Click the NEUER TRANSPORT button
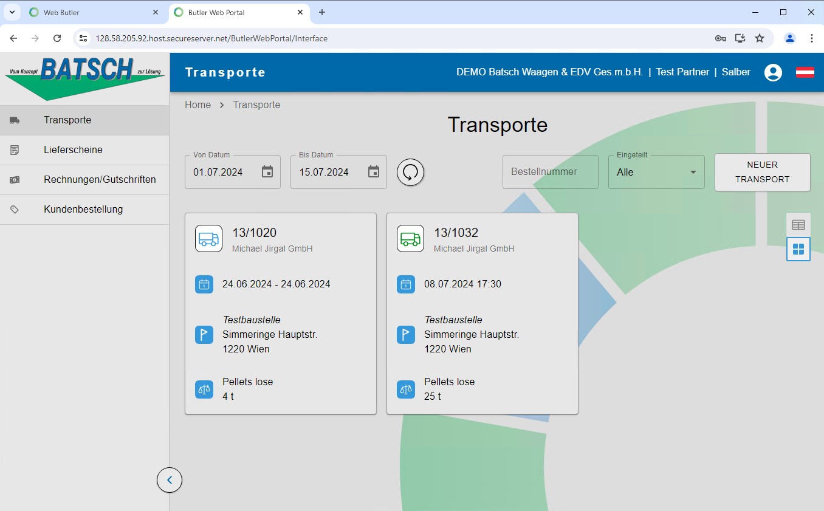This screenshot has width=824, height=511. click(x=762, y=172)
